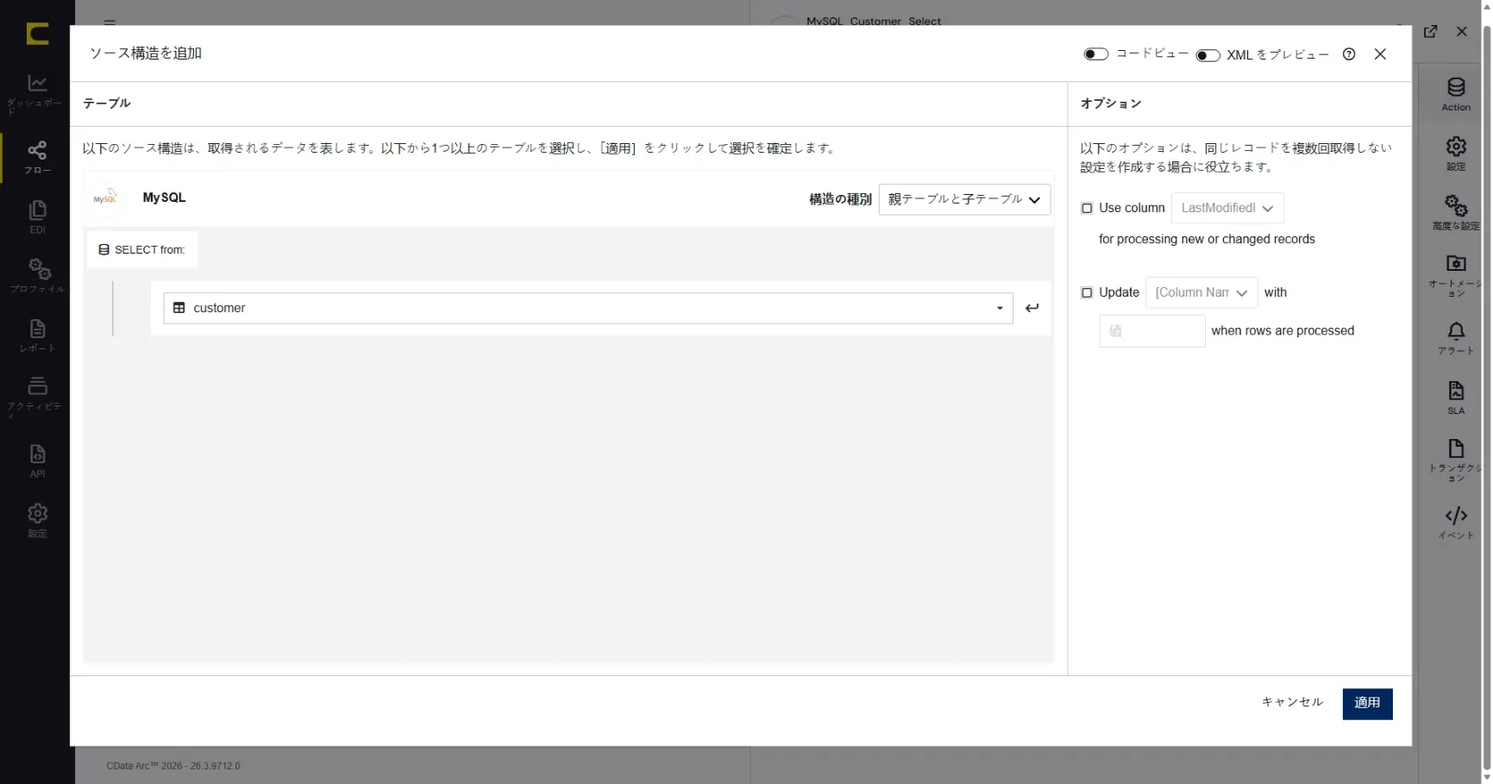Click the pop-out window icon in background panel
The image size is (1493, 784).
[1431, 31]
